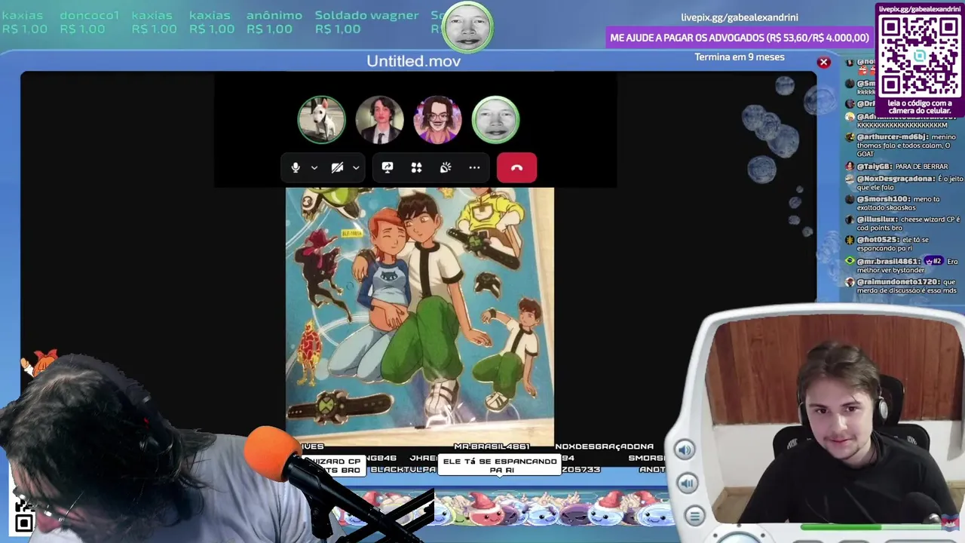965x543 pixels.
Task: Click @TalyGB username in chat
Action: pyautogui.click(x=875, y=167)
